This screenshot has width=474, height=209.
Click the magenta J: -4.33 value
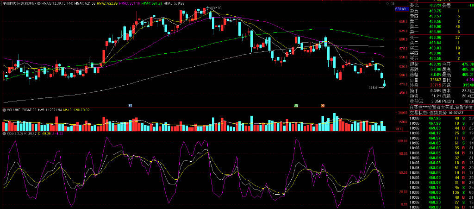[x=58, y=133]
